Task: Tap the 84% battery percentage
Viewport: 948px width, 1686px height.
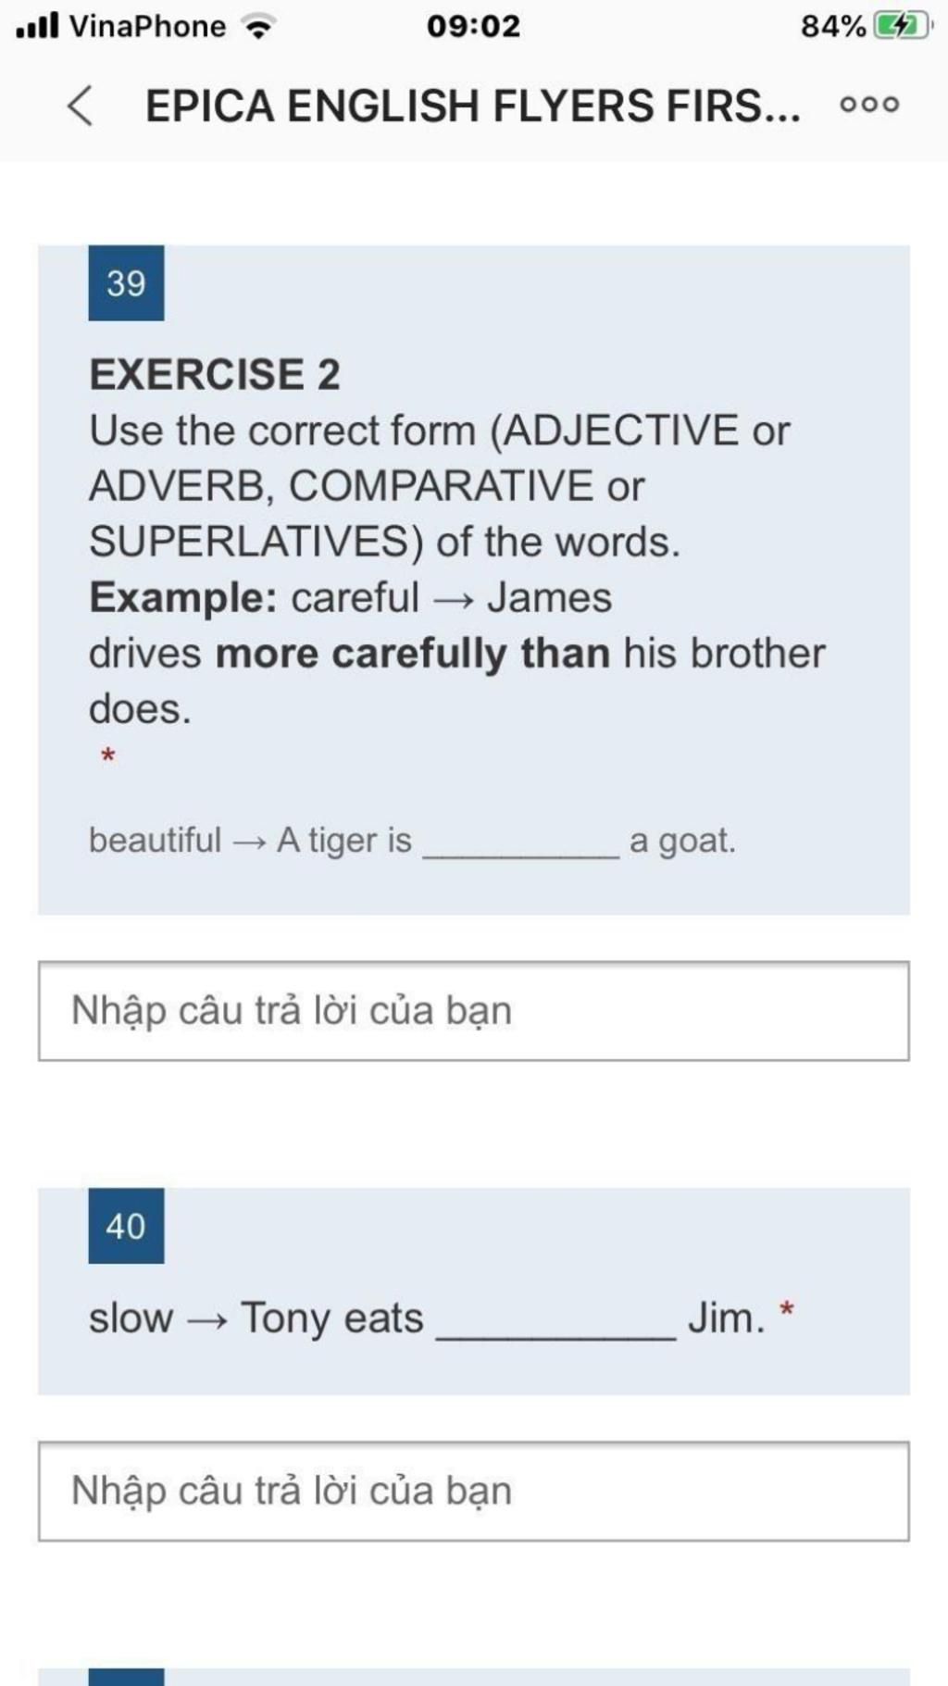Action: [833, 26]
